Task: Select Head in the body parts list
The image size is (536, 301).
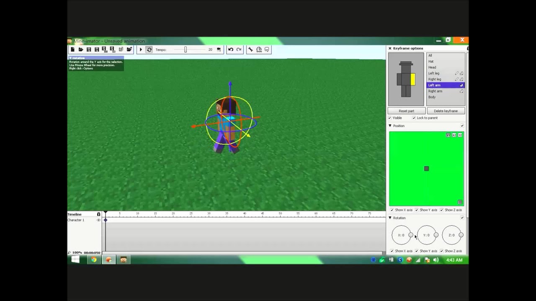Action: 446,67
